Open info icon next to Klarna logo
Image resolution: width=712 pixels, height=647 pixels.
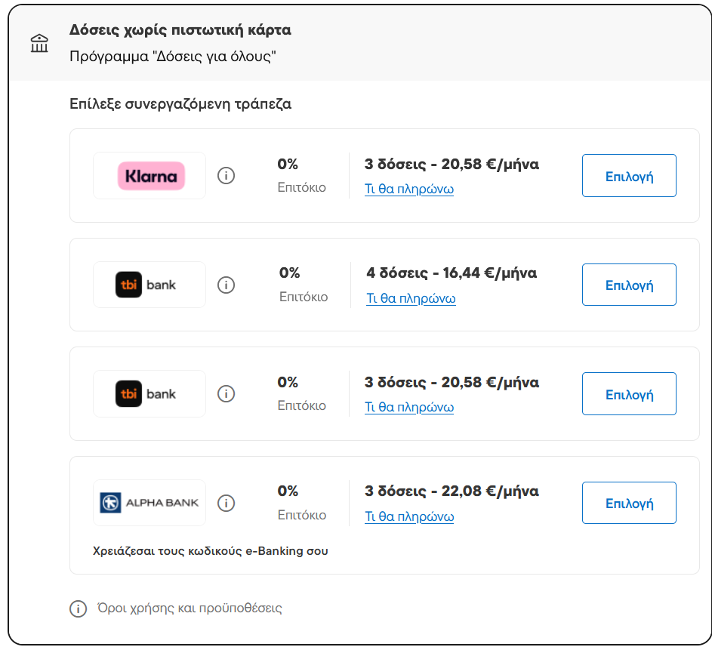[226, 176]
